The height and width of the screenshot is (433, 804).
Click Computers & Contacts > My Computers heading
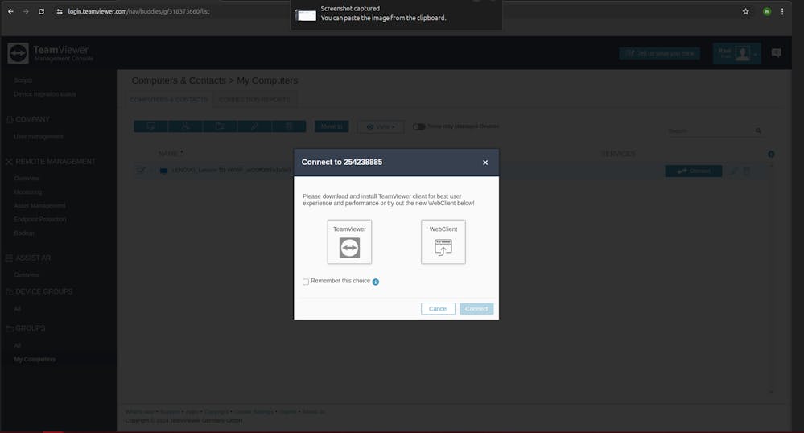(x=214, y=80)
